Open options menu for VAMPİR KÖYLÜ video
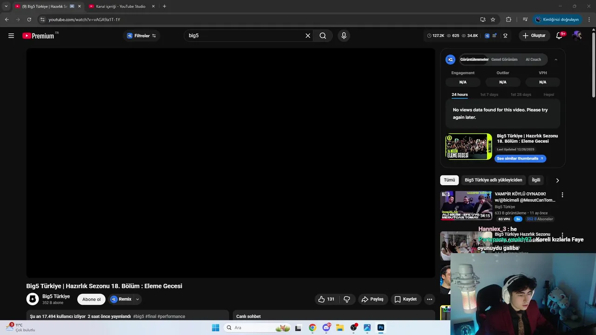596x335 pixels. click(x=562, y=195)
